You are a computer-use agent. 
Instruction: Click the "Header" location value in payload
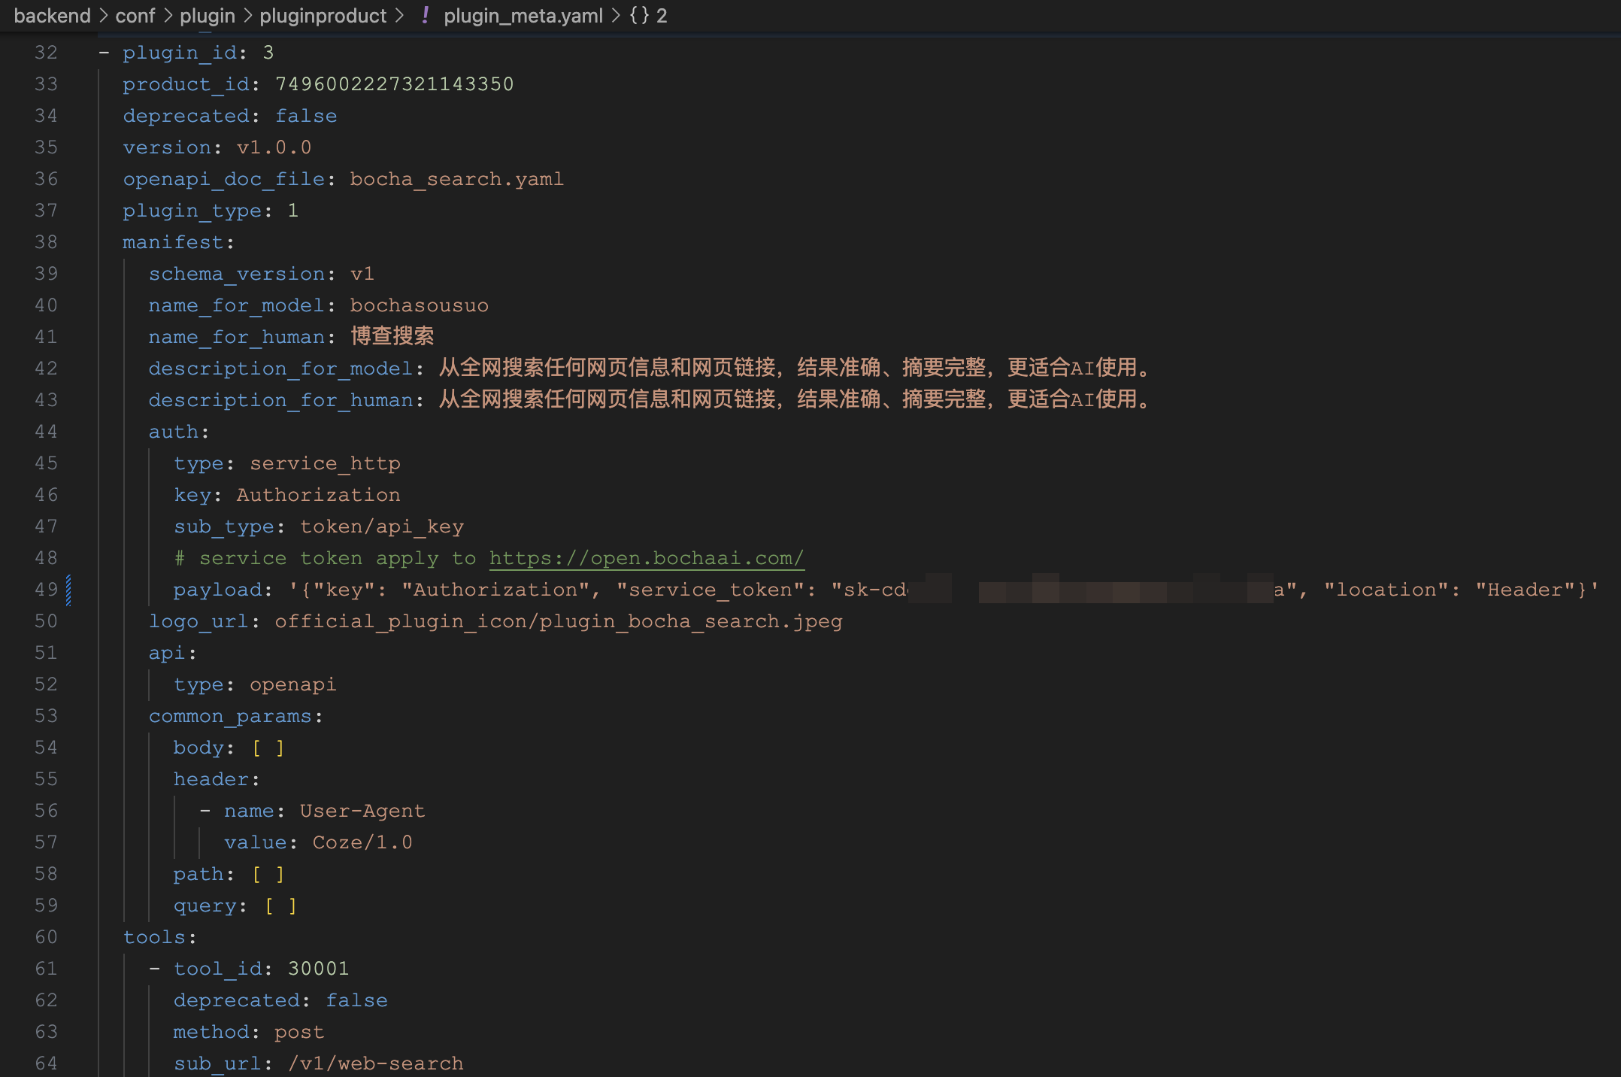(x=1526, y=590)
